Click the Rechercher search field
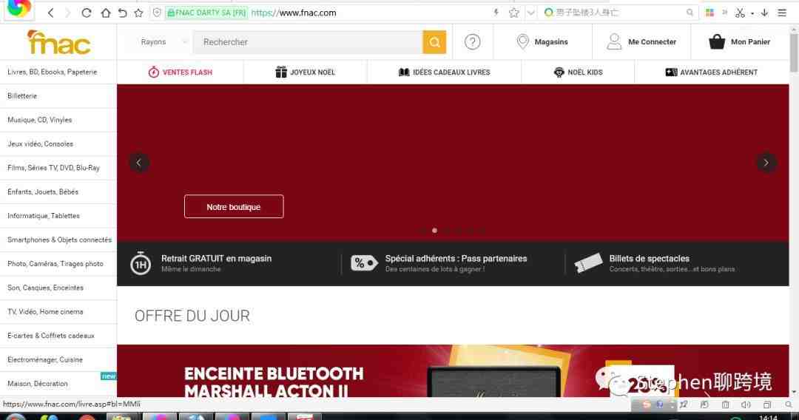 tap(308, 42)
